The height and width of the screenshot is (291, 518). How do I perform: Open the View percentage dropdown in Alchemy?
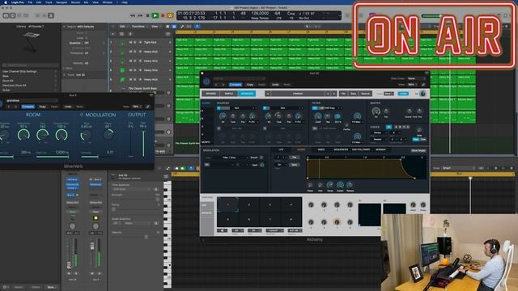coord(413,84)
